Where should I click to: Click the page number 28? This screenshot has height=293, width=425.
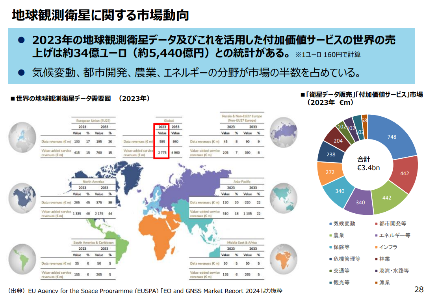pos(418,289)
